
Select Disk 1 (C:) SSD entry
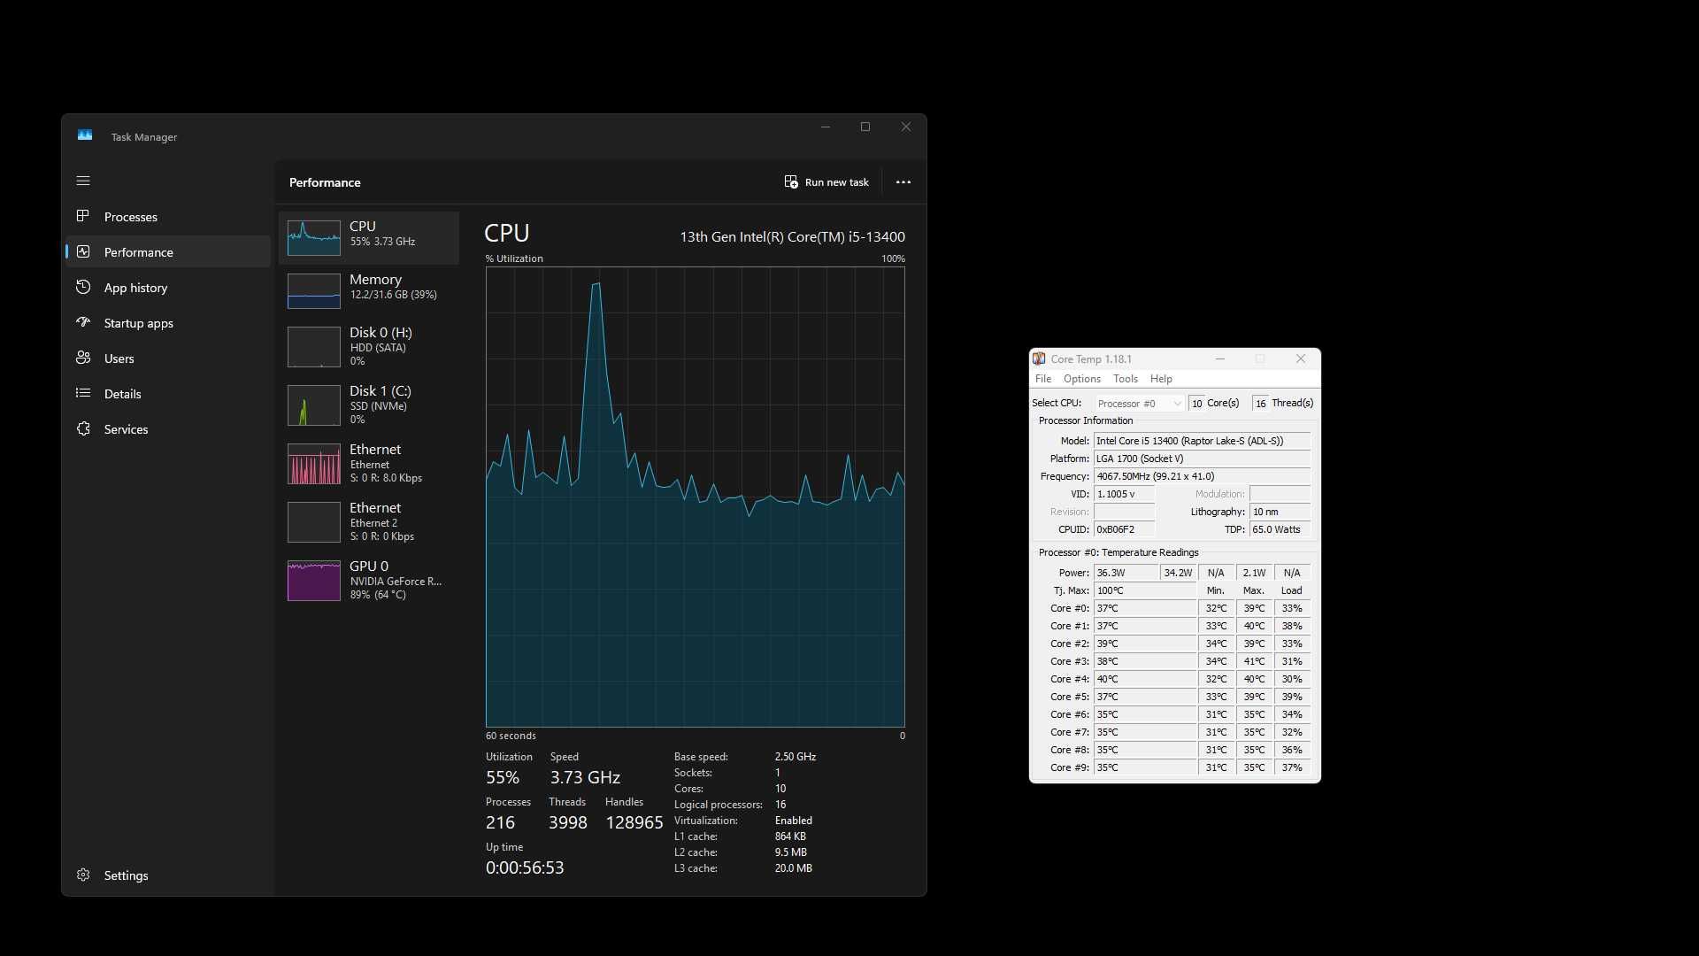point(369,405)
